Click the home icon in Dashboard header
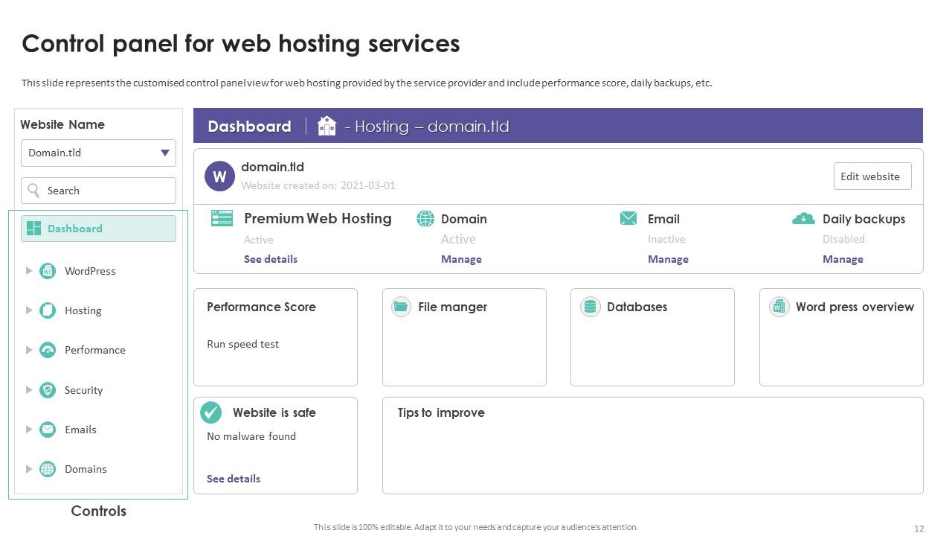The width and height of the screenshot is (952, 536). [x=327, y=126]
